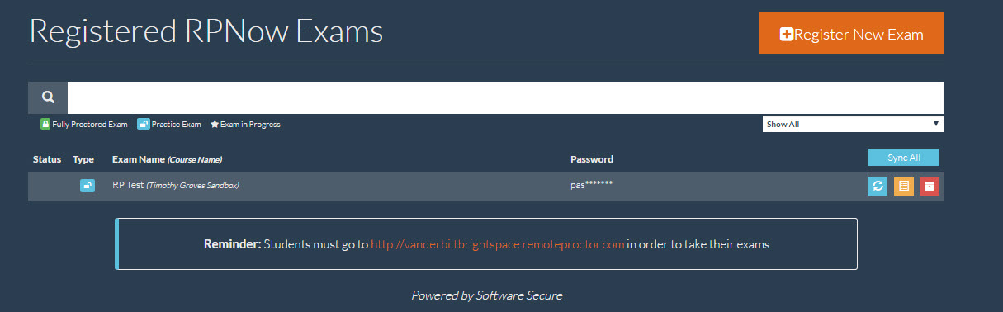Click the red archive box icon
1003x312 pixels.
pos(930,186)
